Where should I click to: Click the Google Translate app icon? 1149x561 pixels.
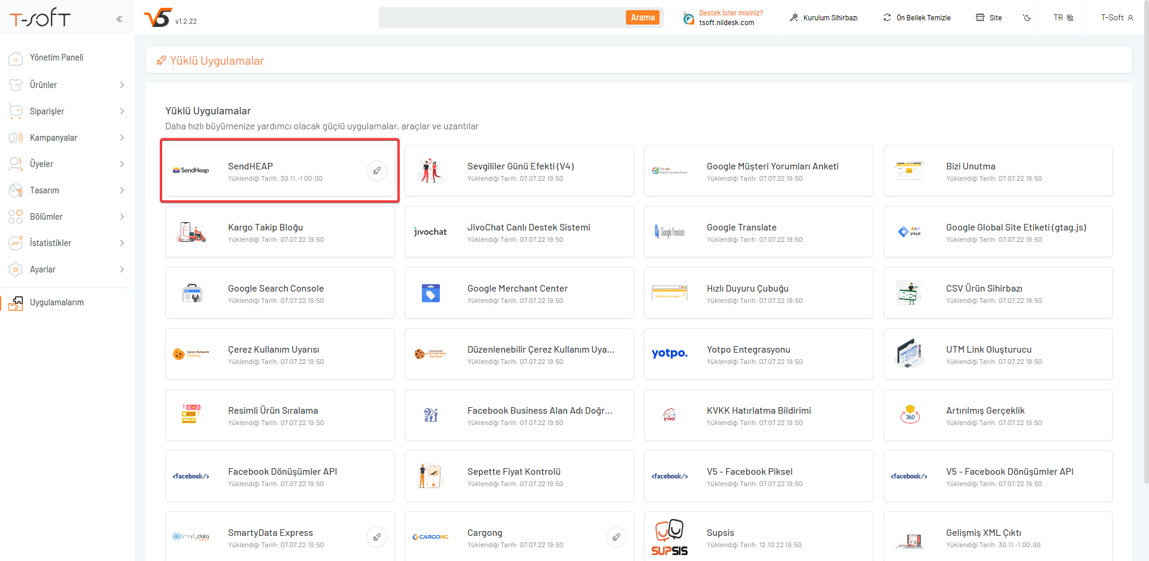(670, 232)
